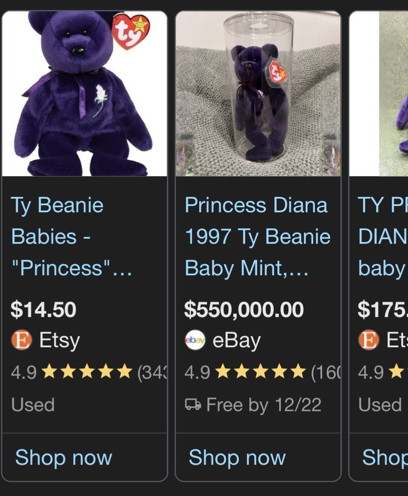The width and height of the screenshot is (408, 496).
Task: Open the bear in plastic case photo
Action: pos(258,94)
